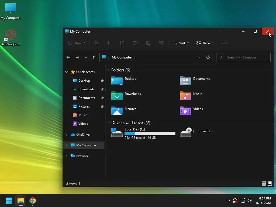Click the Rename icon in toolbar
Image resolution: width=276 pixels, height=207 pixels.
coord(135,43)
